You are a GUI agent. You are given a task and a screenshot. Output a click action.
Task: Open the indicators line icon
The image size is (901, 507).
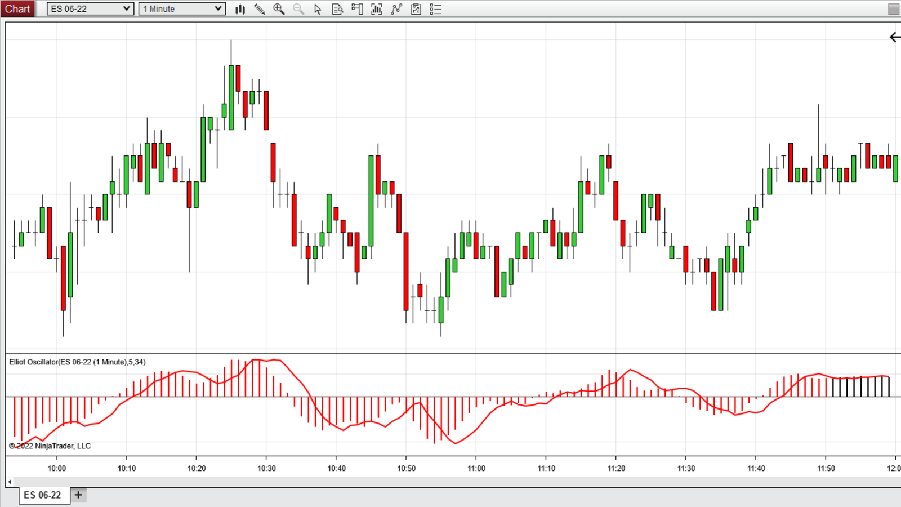[x=396, y=9]
